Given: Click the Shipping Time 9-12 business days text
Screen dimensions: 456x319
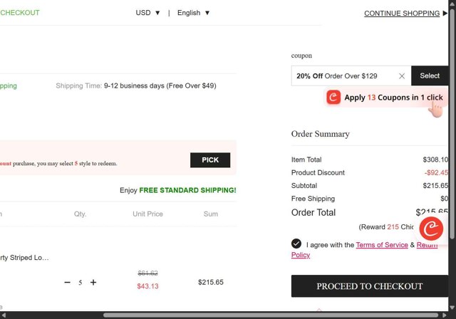Looking at the screenshot, I should click(x=136, y=85).
